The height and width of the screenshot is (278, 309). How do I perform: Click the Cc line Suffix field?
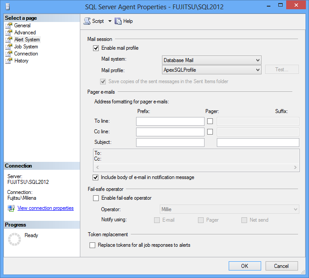258,132
